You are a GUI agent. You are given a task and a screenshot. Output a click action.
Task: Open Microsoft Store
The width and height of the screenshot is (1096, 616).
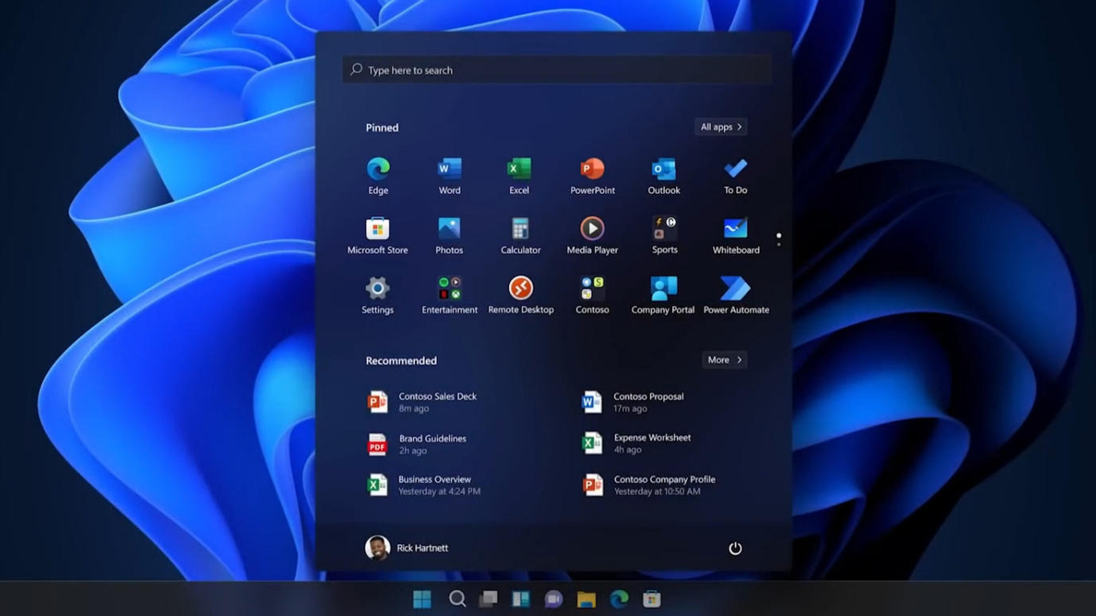tap(377, 229)
